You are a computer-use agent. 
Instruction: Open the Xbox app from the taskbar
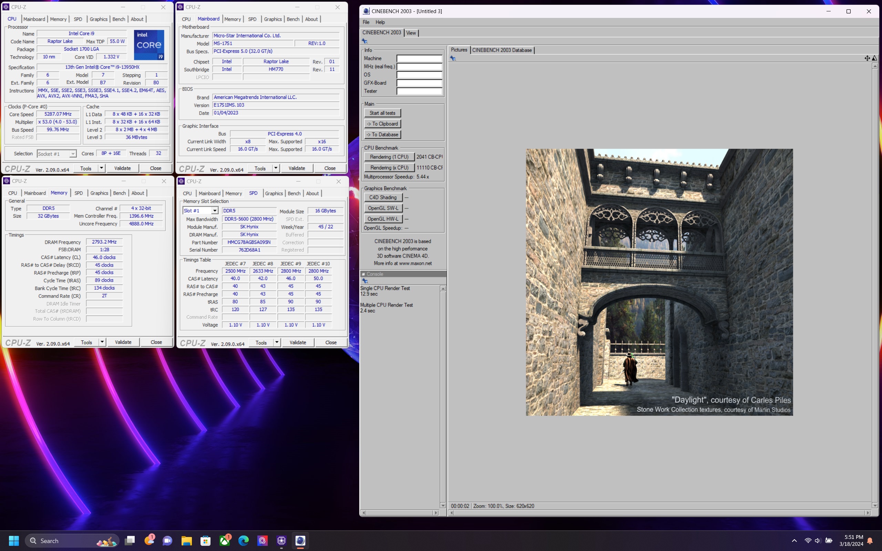tap(225, 540)
